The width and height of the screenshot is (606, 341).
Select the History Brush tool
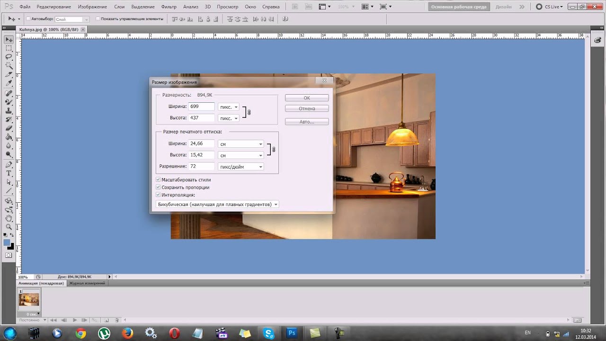coord(9,119)
